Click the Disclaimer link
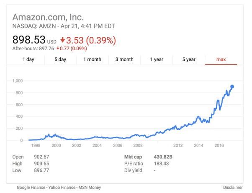The width and height of the screenshot is (252, 193). click(233, 188)
